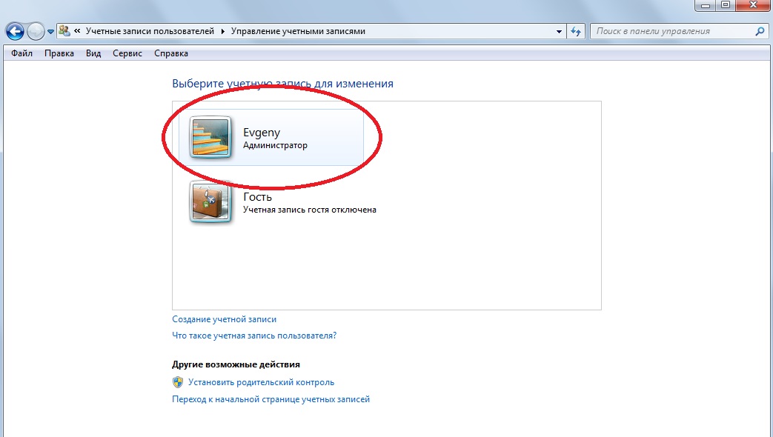Viewport: 773px width, 437px height.
Task: Select the Гость account suitcase picture
Action: tap(210, 202)
